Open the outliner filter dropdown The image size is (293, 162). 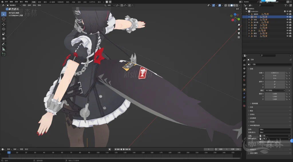pos(286,5)
